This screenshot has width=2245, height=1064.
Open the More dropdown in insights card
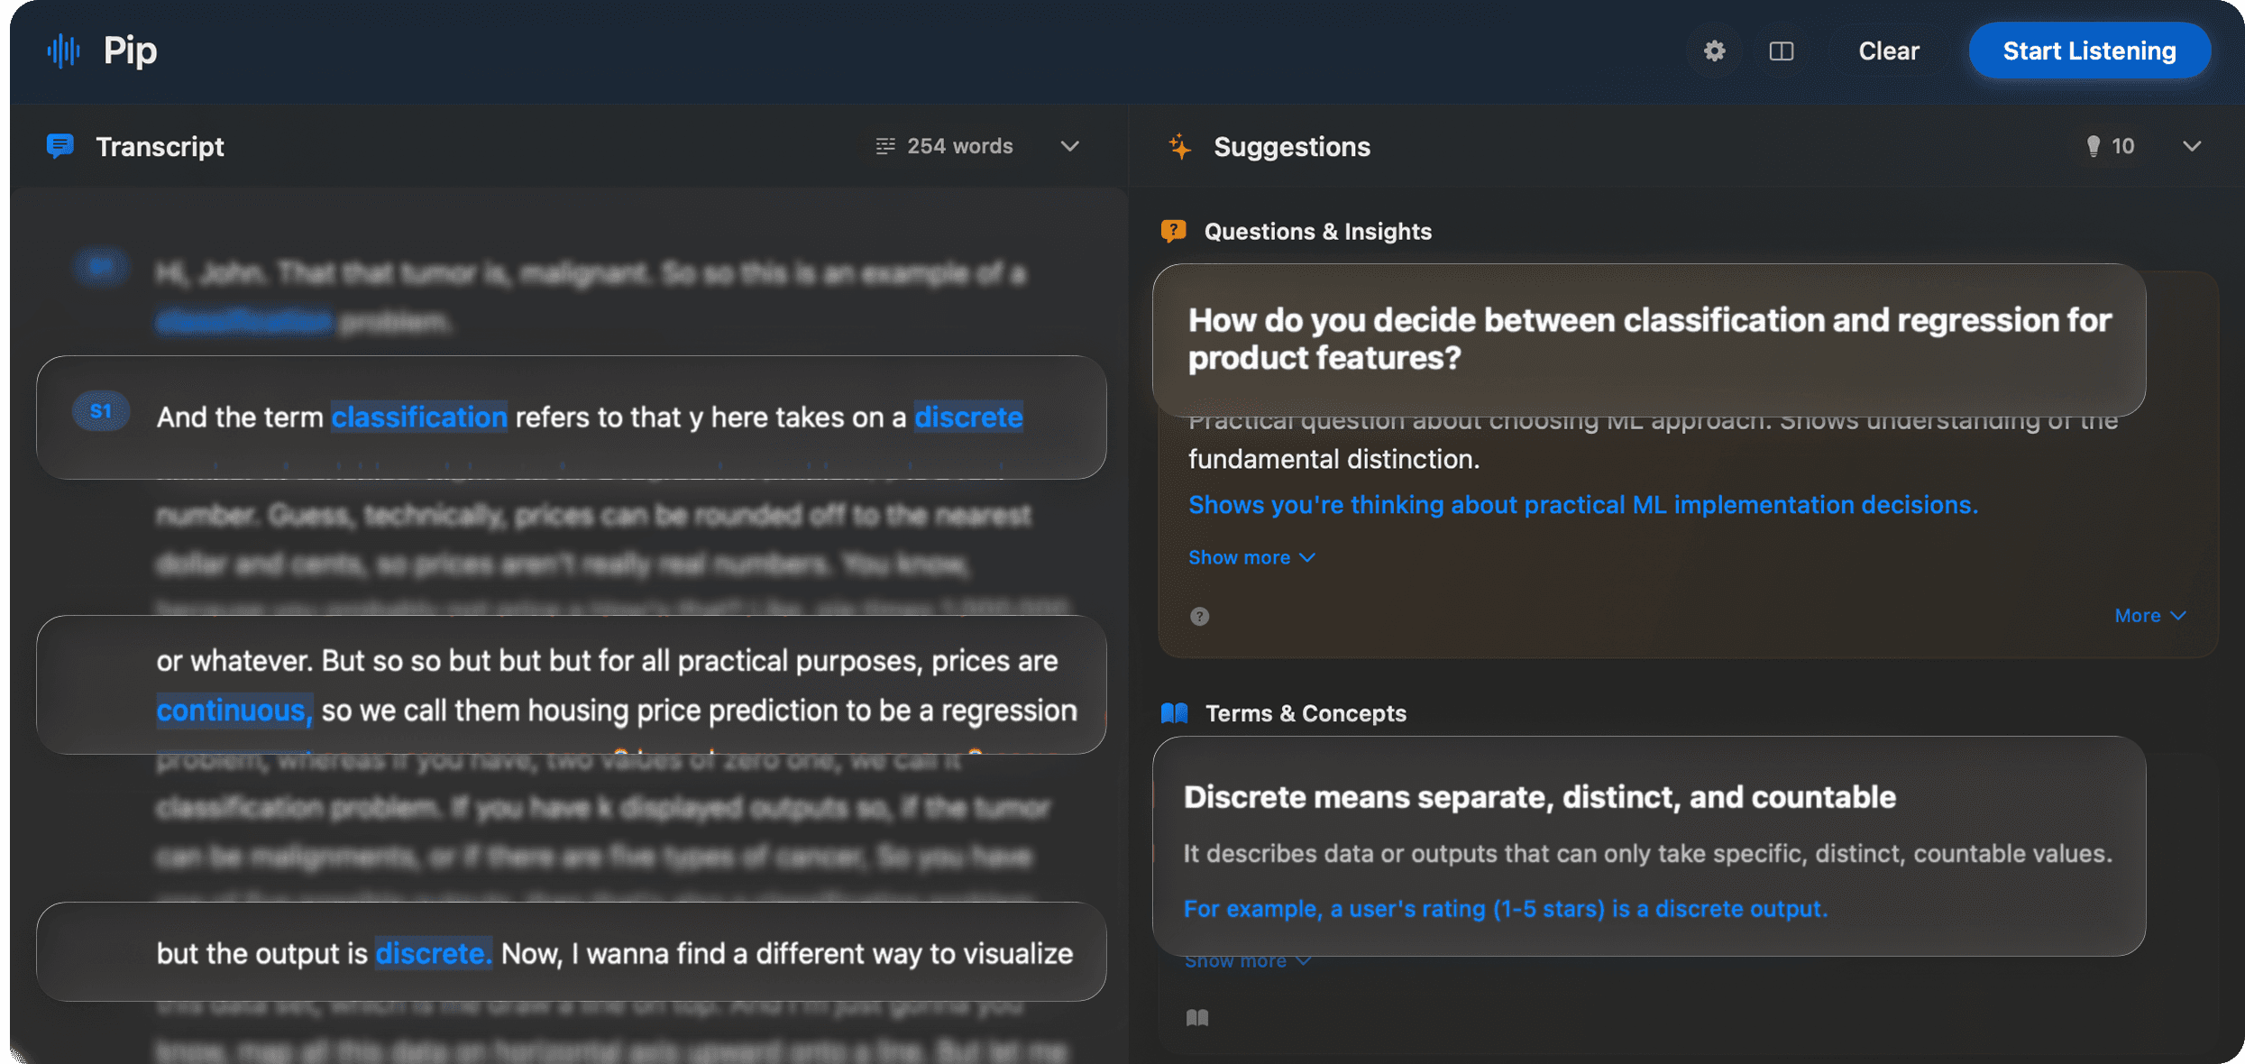[2149, 616]
